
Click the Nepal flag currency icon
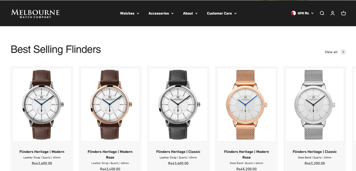293,13
